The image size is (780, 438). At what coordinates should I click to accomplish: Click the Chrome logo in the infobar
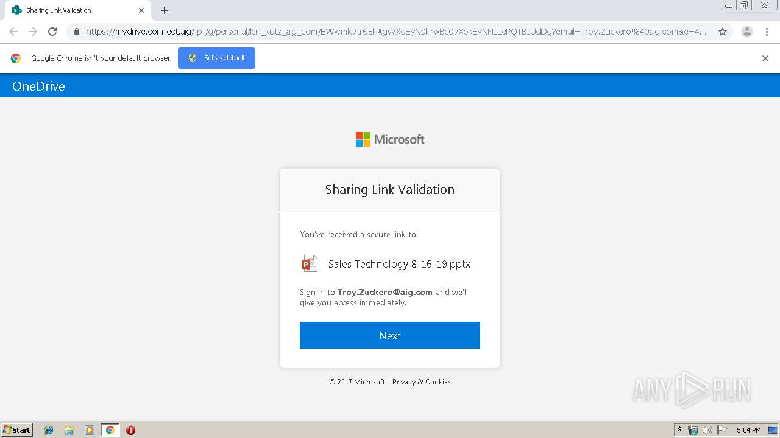[x=16, y=58]
